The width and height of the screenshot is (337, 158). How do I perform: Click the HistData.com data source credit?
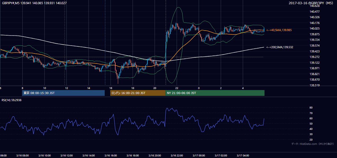click(x=312, y=144)
